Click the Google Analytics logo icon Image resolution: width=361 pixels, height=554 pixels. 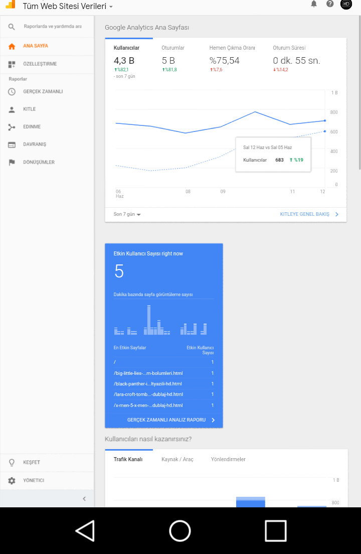pyautogui.click(x=11, y=4)
